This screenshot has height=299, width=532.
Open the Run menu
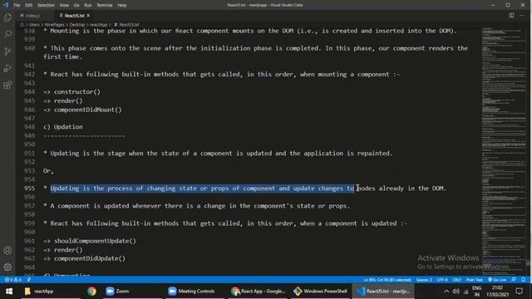pyautogui.click(x=88, y=5)
